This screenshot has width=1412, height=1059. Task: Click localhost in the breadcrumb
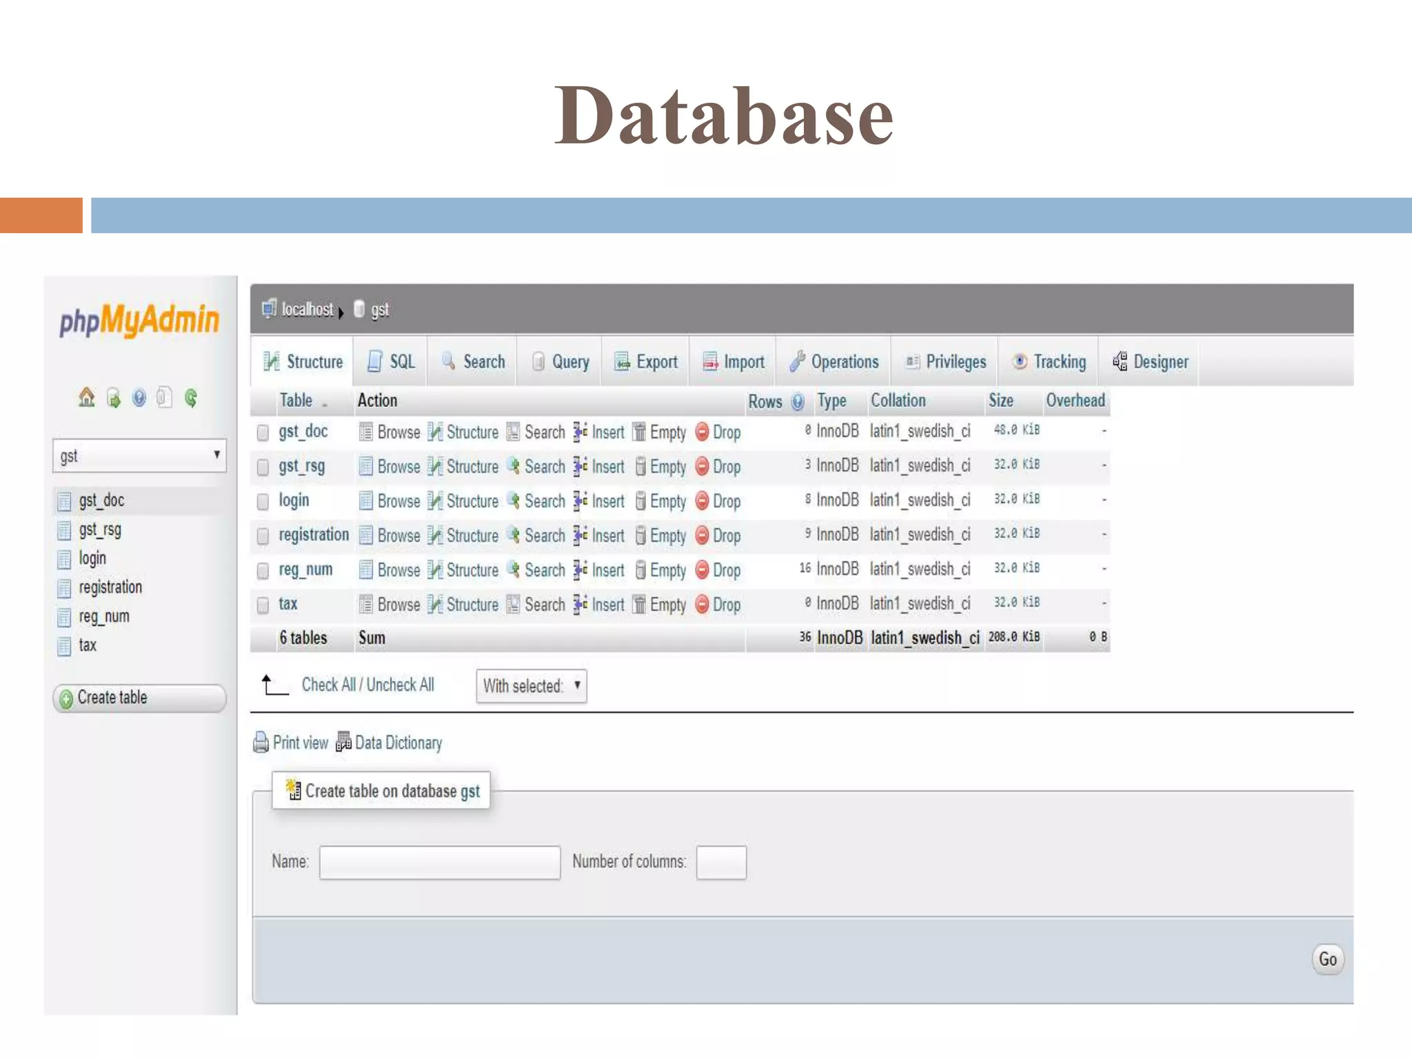click(x=307, y=309)
